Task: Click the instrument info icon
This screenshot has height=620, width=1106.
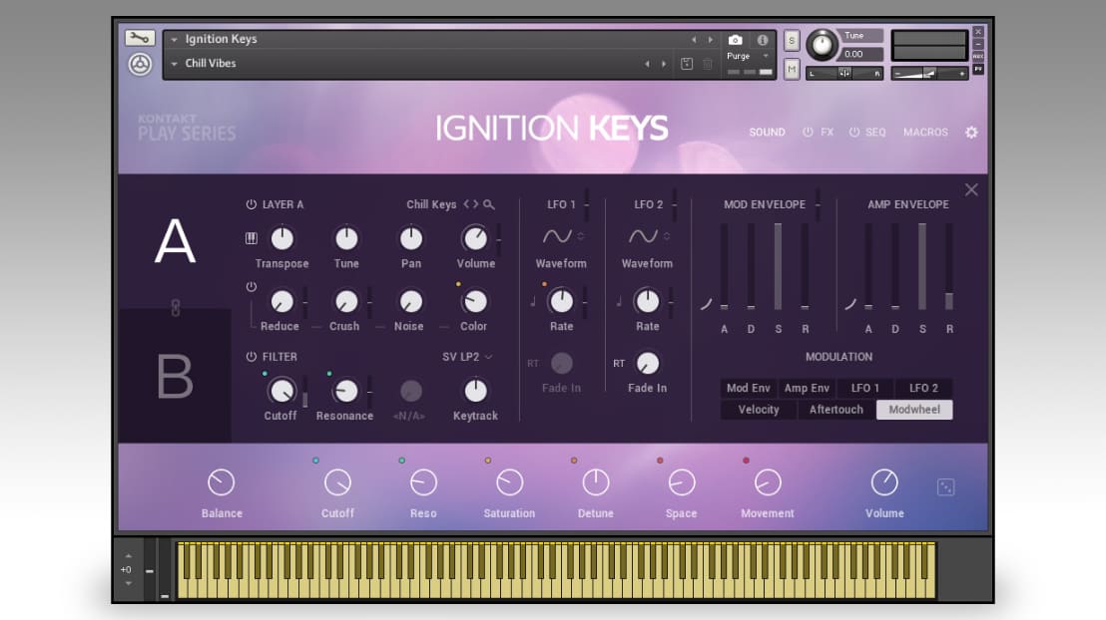Action: pyautogui.click(x=765, y=41)
